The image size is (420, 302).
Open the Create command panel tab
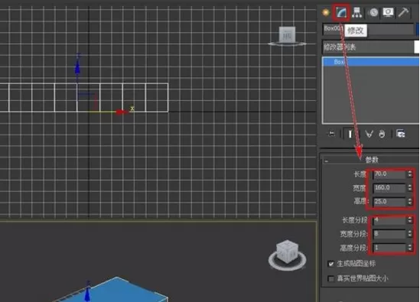pyautogui.click(x=326, y=12)
